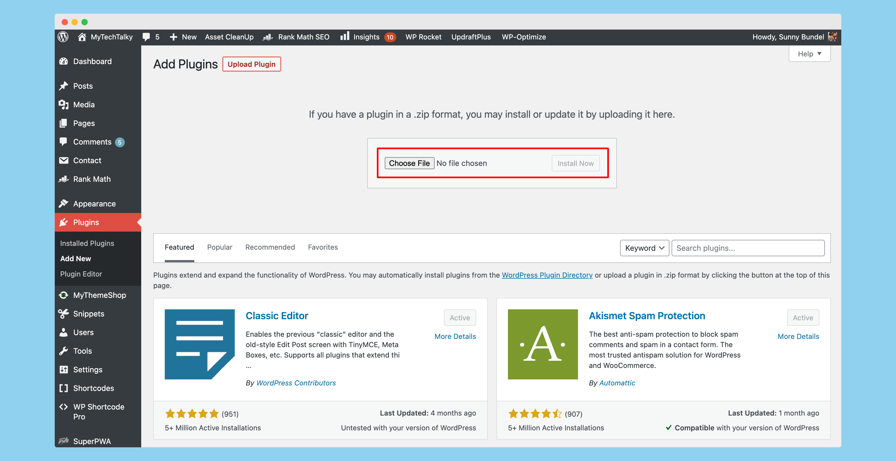The width and height of the screenshot is (896, 461).
Task: Open Asset CleanUp in the admin bar
Action: [x=229, y=37]
